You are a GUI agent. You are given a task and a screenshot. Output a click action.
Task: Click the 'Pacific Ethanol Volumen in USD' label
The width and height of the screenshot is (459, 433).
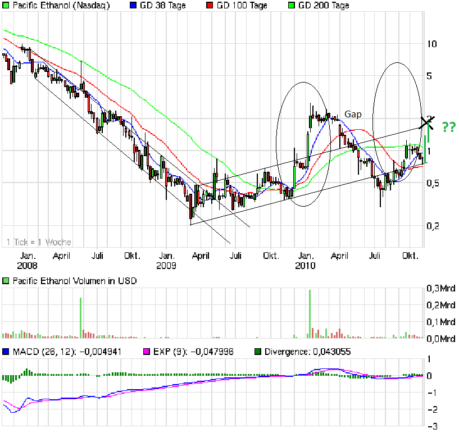(x=75, y=281)
